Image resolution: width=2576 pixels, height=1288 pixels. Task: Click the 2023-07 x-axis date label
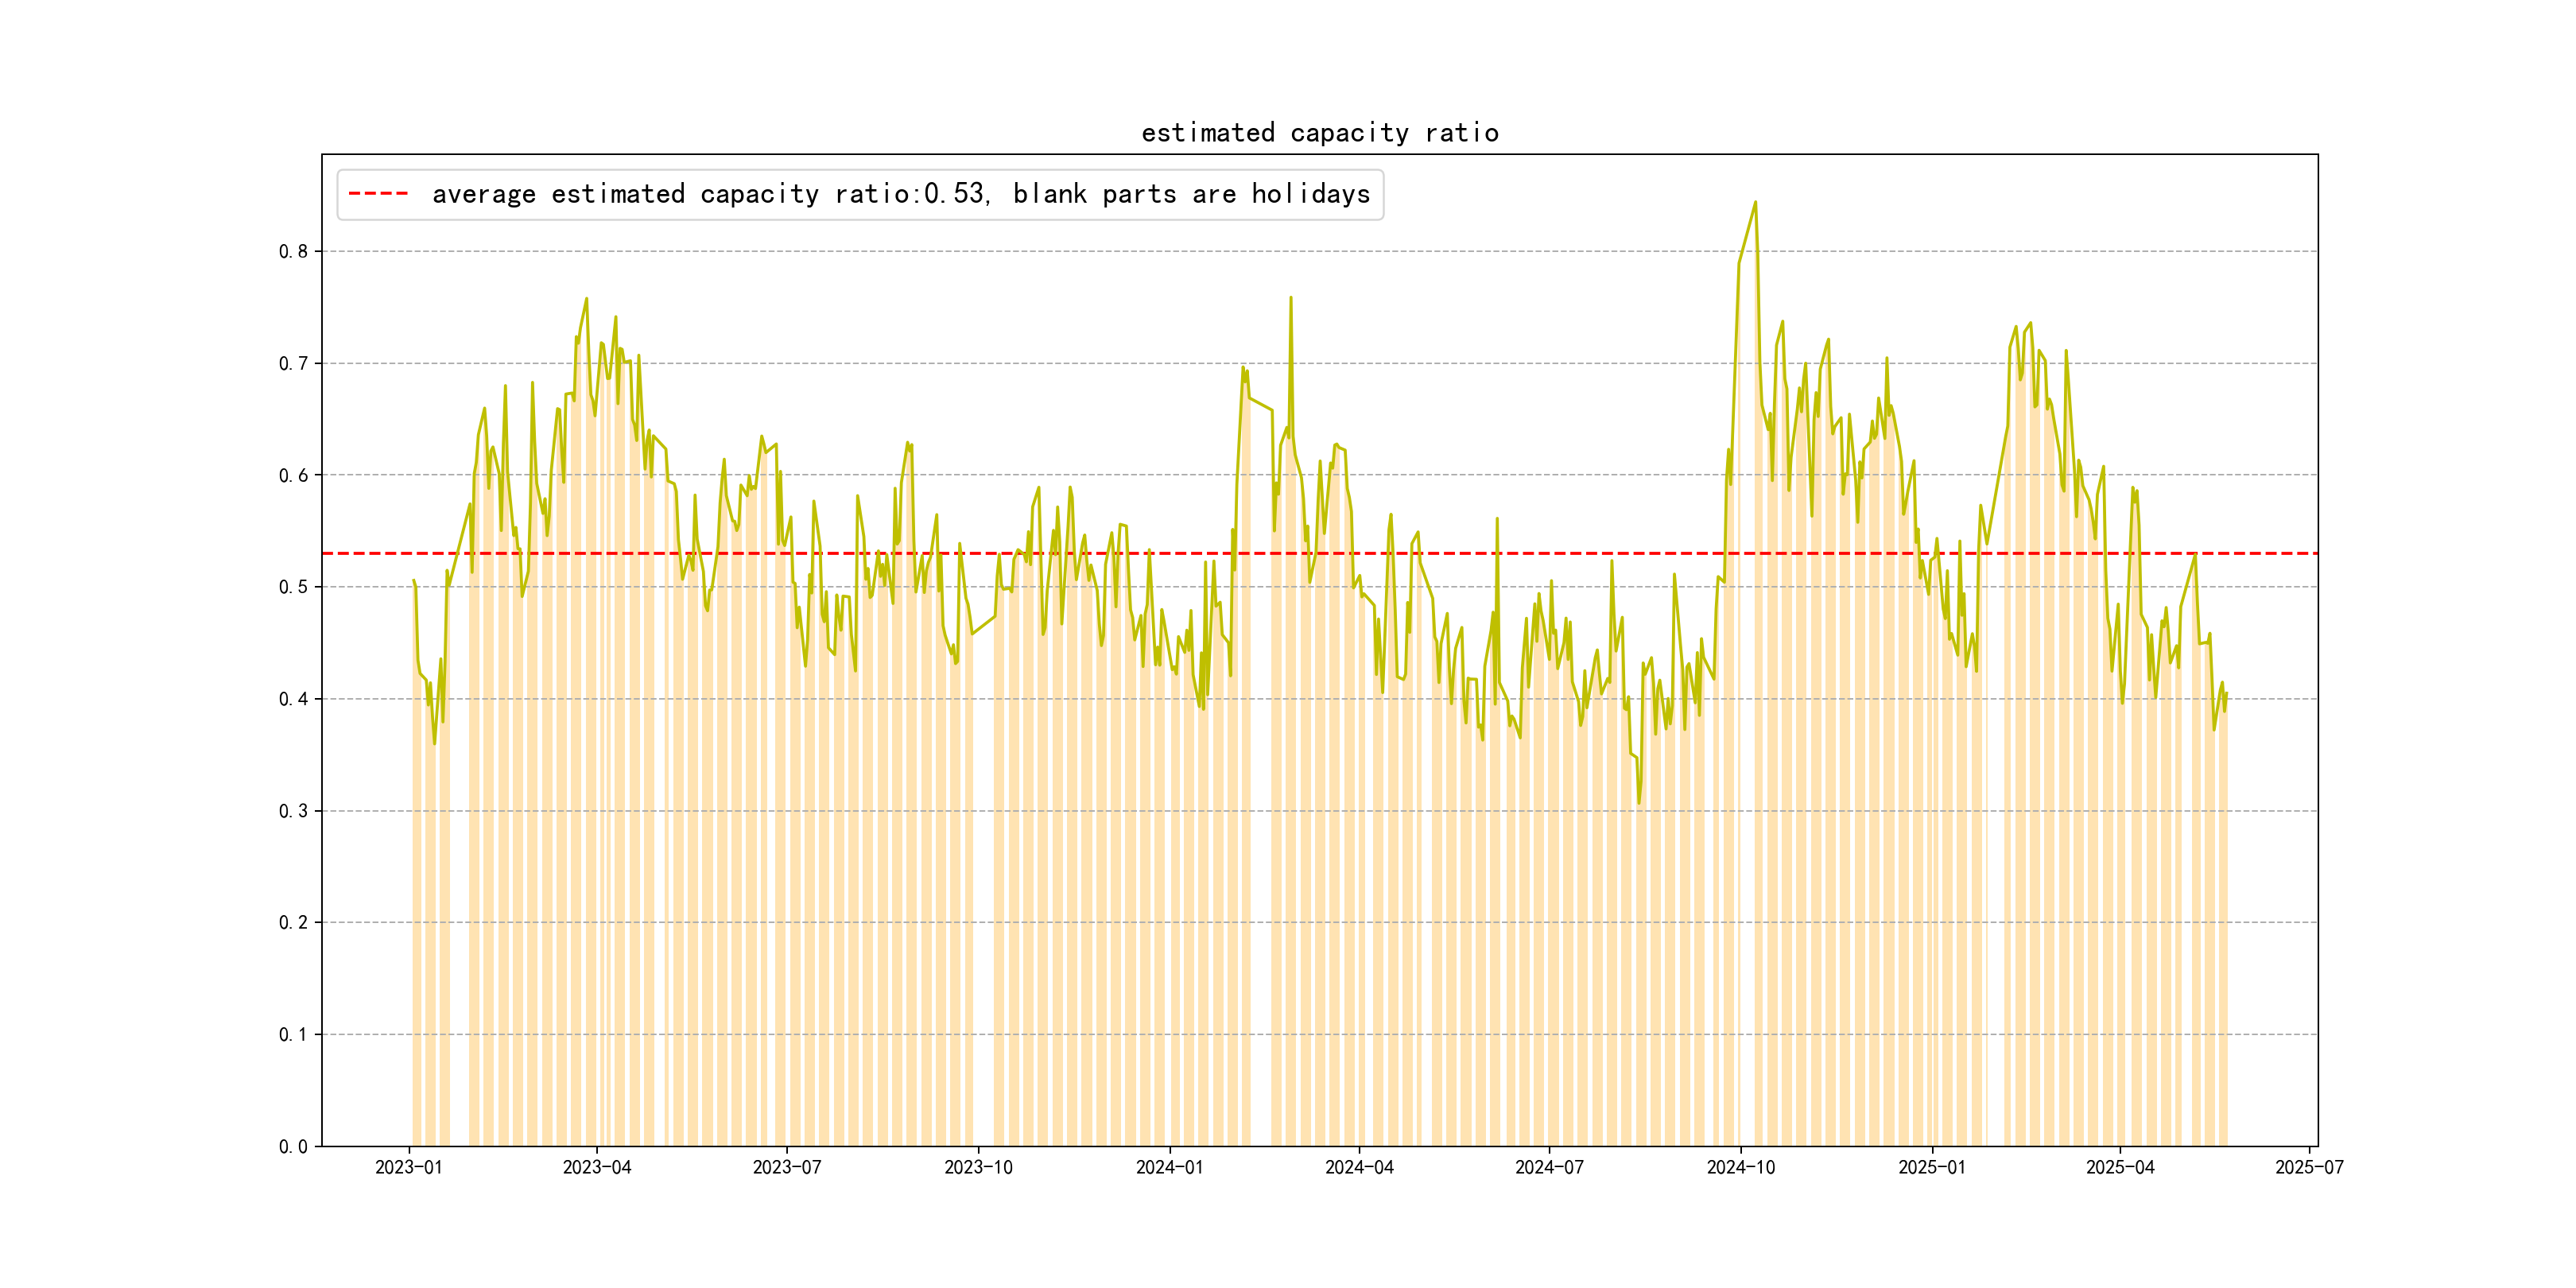(787, 1167)
